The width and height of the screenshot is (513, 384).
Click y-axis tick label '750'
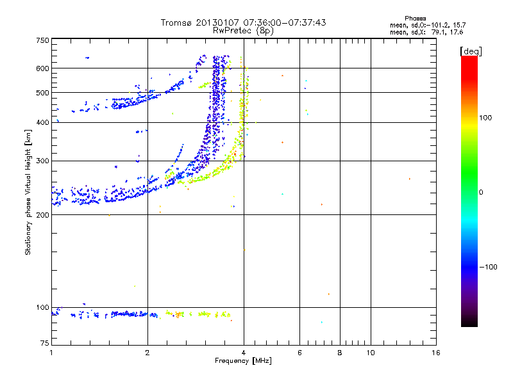42,40
